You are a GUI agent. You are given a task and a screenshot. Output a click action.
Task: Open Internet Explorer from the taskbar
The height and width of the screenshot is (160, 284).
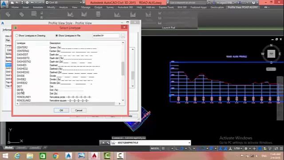tap(17, 156)
